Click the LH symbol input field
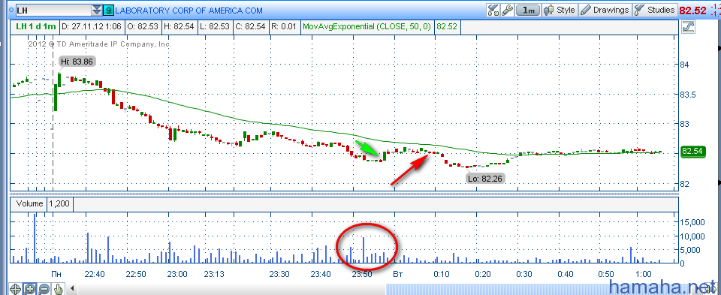Screen dimensions: 721x295 (53, 10)
